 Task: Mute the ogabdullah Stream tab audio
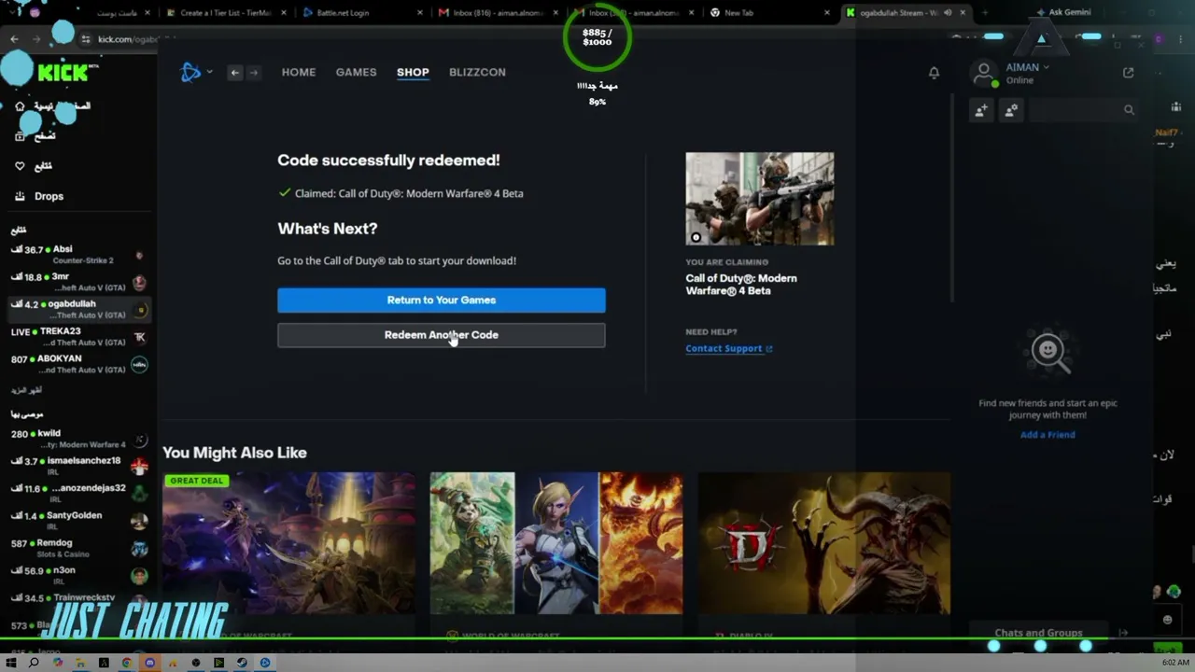point(948,13)
